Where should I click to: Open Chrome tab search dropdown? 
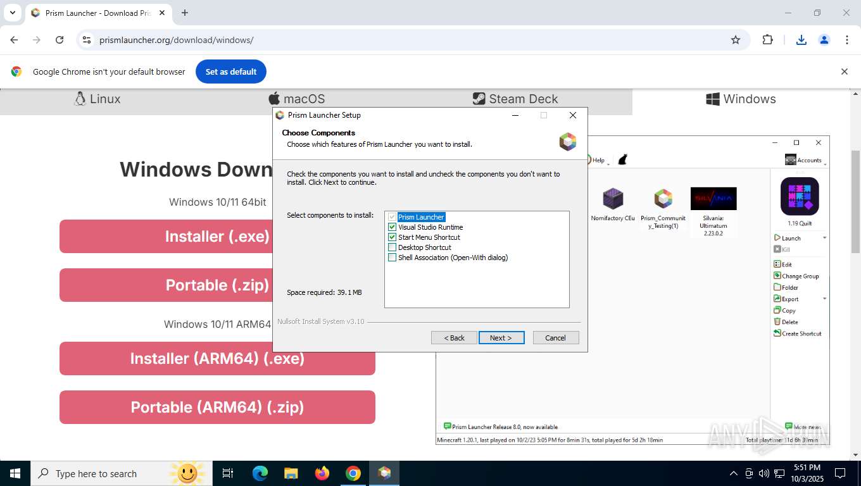[x=12, y=13]
